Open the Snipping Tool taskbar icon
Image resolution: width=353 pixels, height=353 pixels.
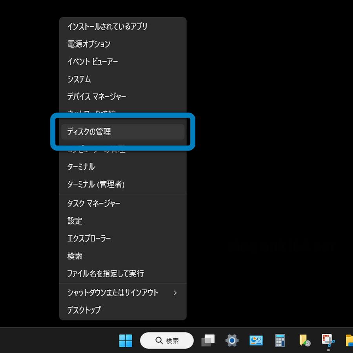[328, 340]
